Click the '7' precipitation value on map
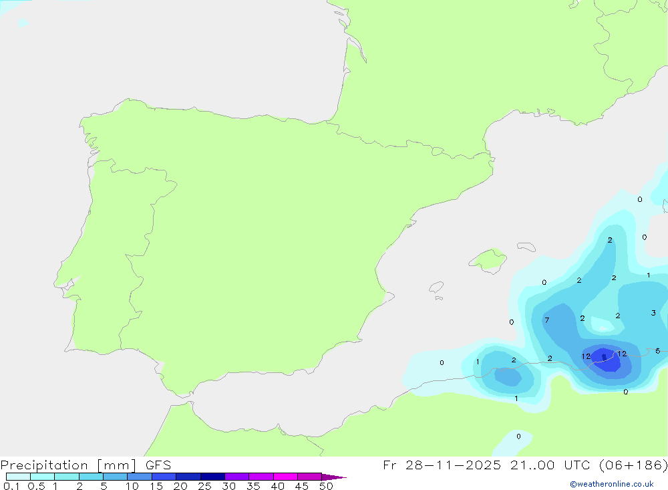The height and width of the screenshot is (490, 668). (x=546, y=320)
